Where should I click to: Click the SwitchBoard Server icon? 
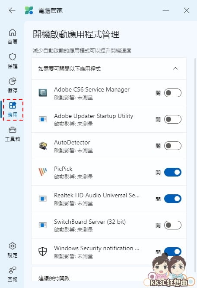[43, 225]
